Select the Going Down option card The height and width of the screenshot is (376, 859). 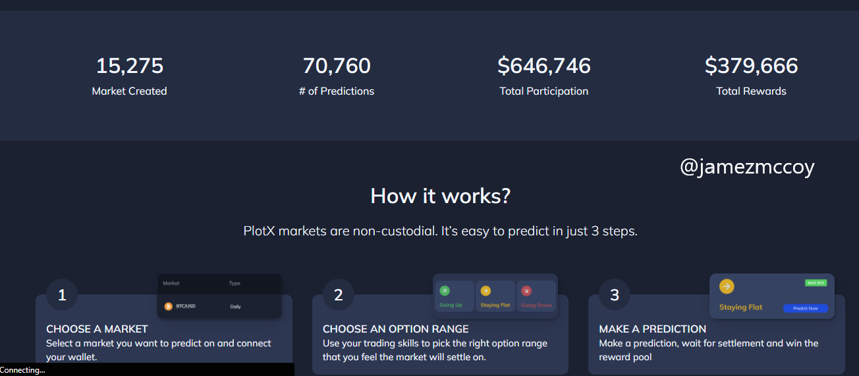(x=537, y=296)
